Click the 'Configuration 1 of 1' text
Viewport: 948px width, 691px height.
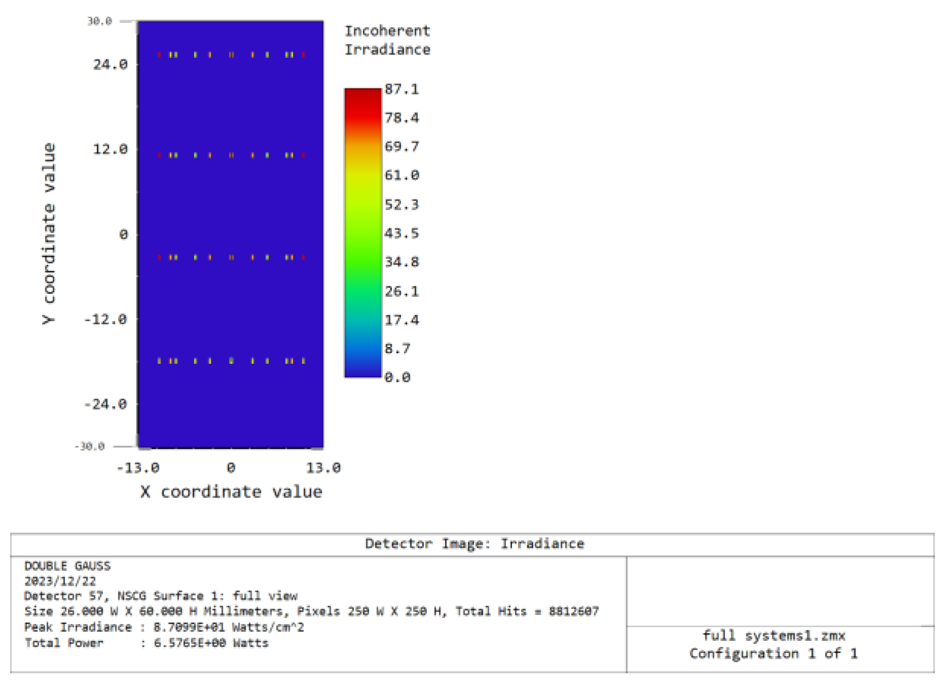point(773,654)
